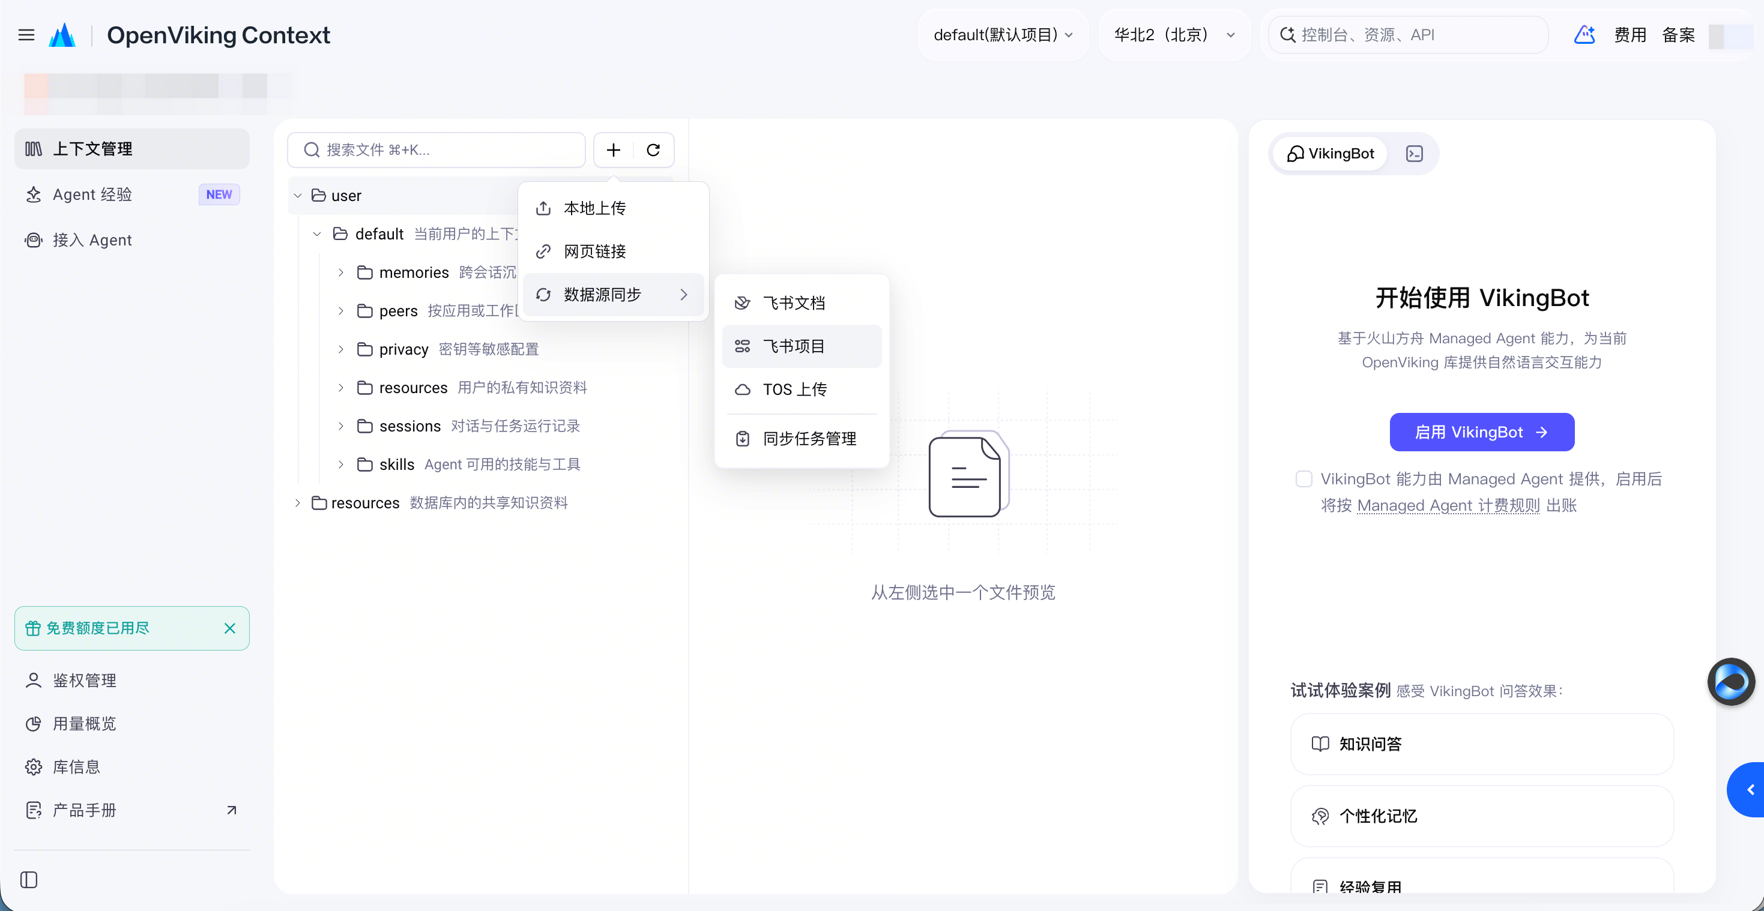Click the 同步任务管理 clipboard icon

click(x=742, y=439)
